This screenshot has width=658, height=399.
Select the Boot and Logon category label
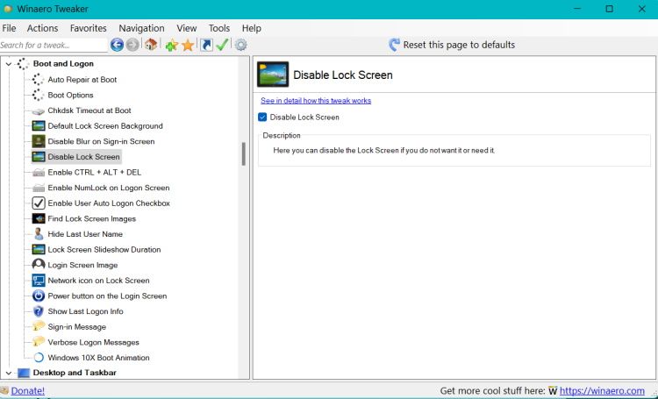coord(63,64)
